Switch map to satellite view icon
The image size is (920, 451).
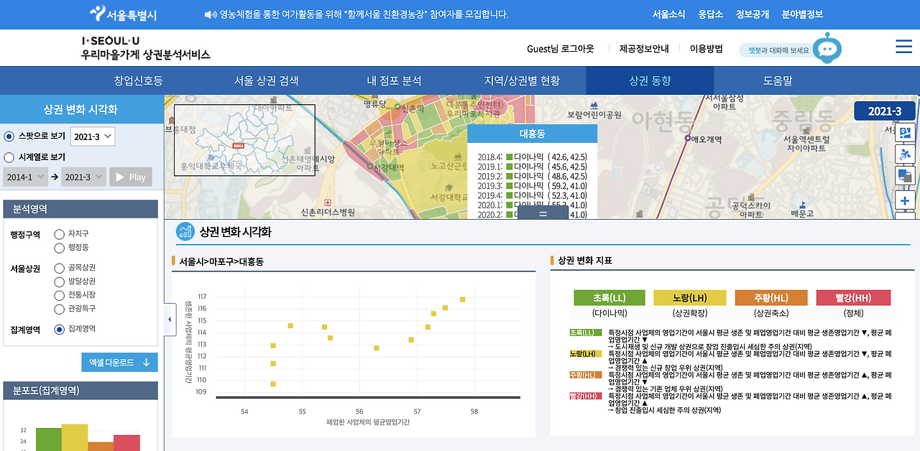[x=905, y=154]
